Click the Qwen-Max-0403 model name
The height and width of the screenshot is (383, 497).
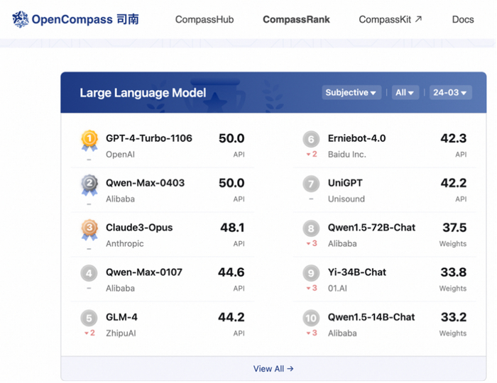[145, 183]
